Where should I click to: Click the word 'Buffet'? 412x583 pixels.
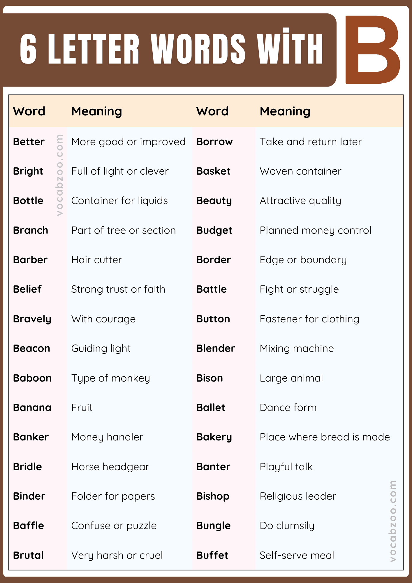tap(212, 555)
